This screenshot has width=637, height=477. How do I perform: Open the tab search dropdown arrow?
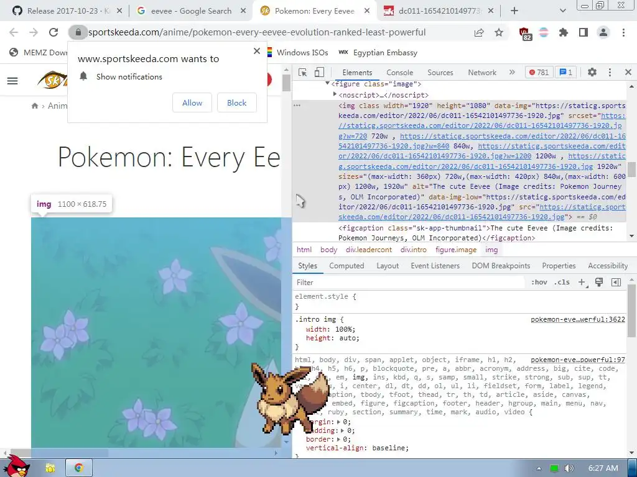(x=562, y=11)
